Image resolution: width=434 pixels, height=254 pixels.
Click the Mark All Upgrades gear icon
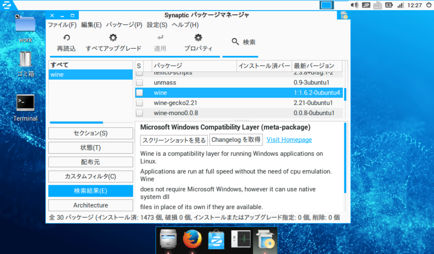113,37
